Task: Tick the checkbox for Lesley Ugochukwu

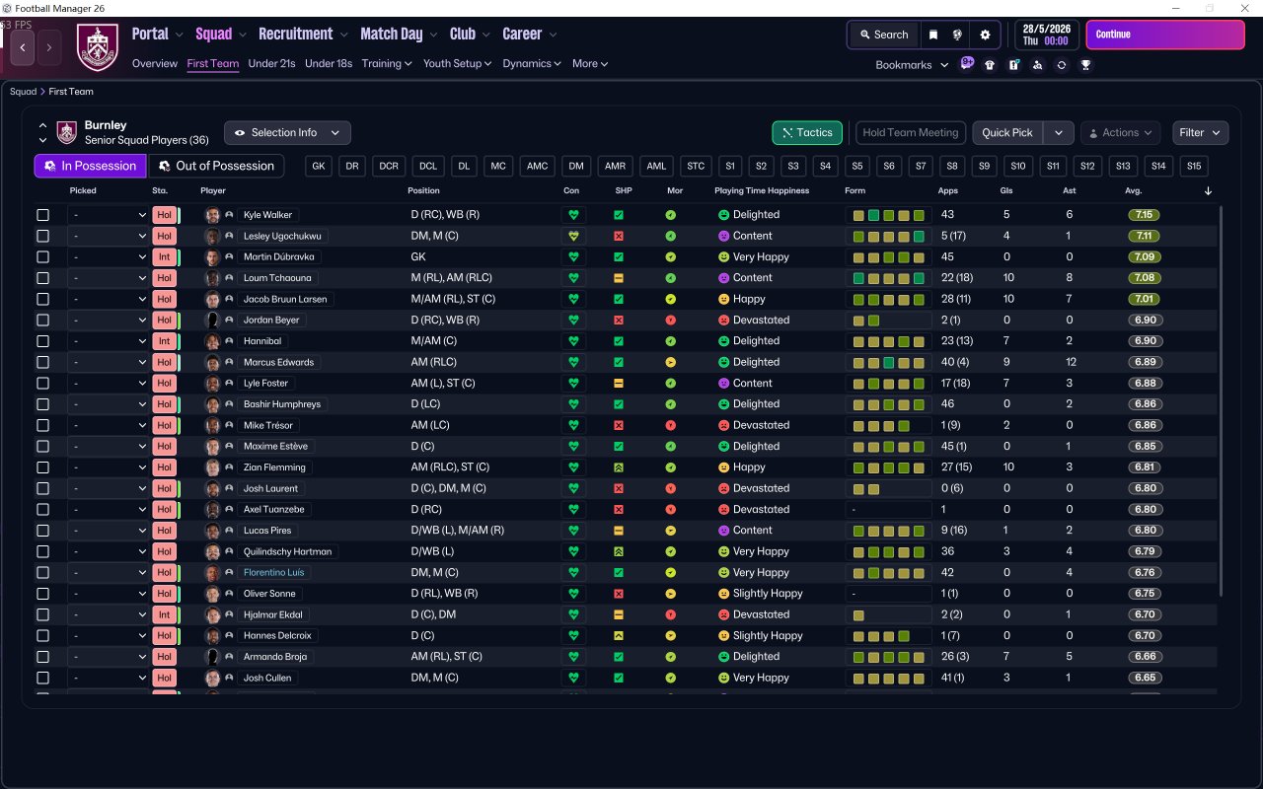Action: coord(42,236)
